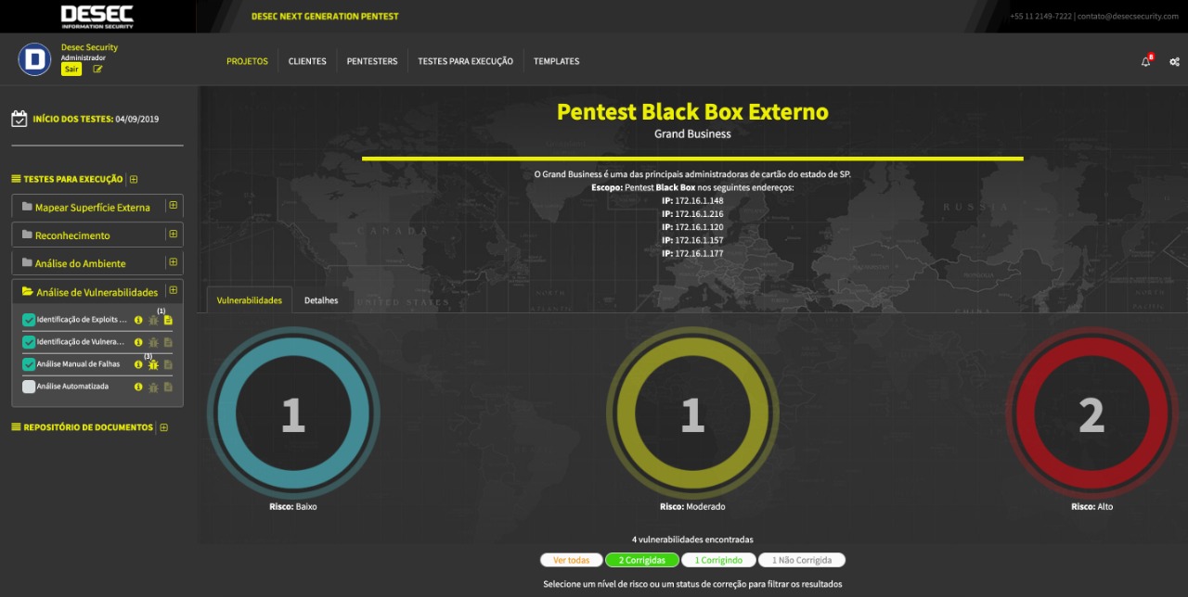Open the Projetos menu

(247, 61)
